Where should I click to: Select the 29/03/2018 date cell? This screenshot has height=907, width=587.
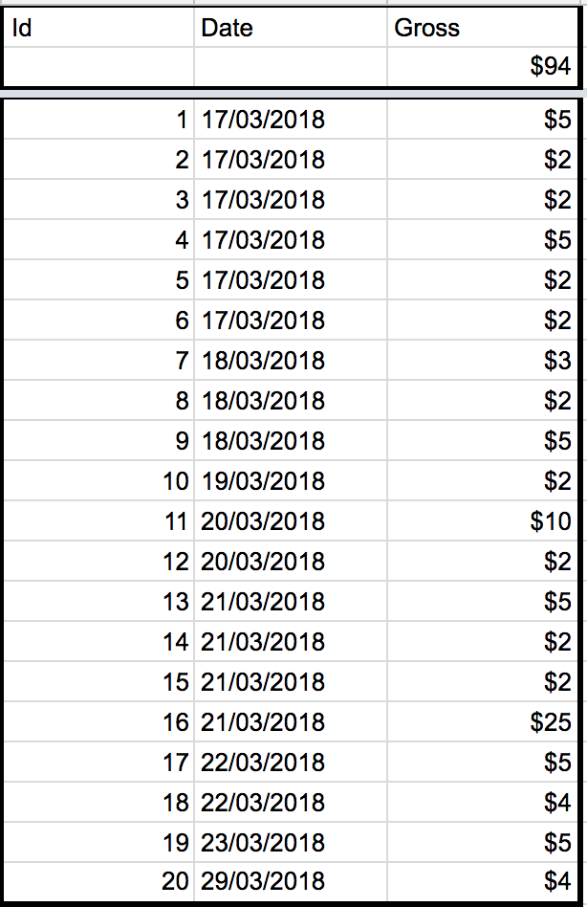(x=291, y=881)
